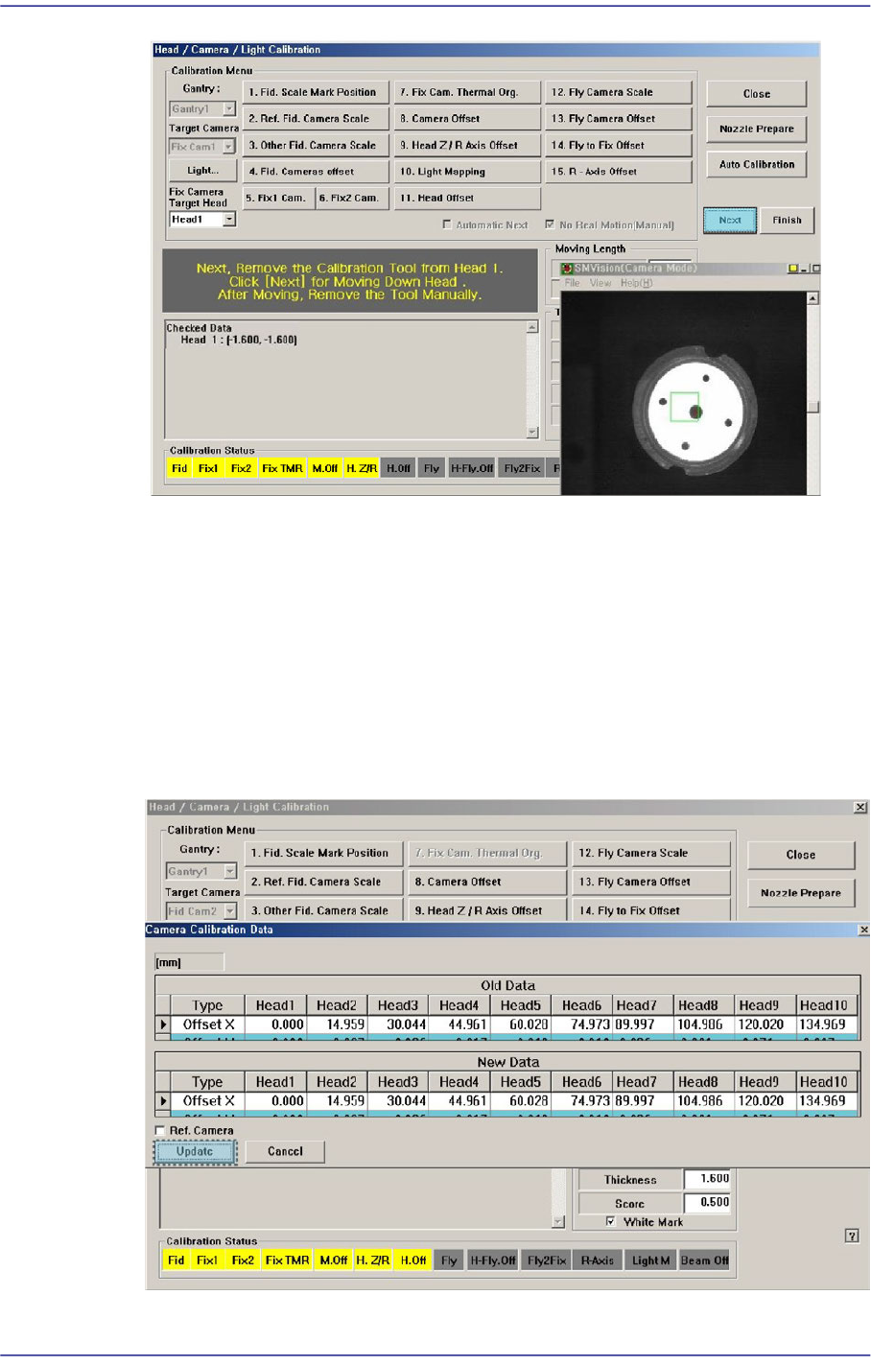Click the Old Data Head10 column header

[x=824, y=1005]
